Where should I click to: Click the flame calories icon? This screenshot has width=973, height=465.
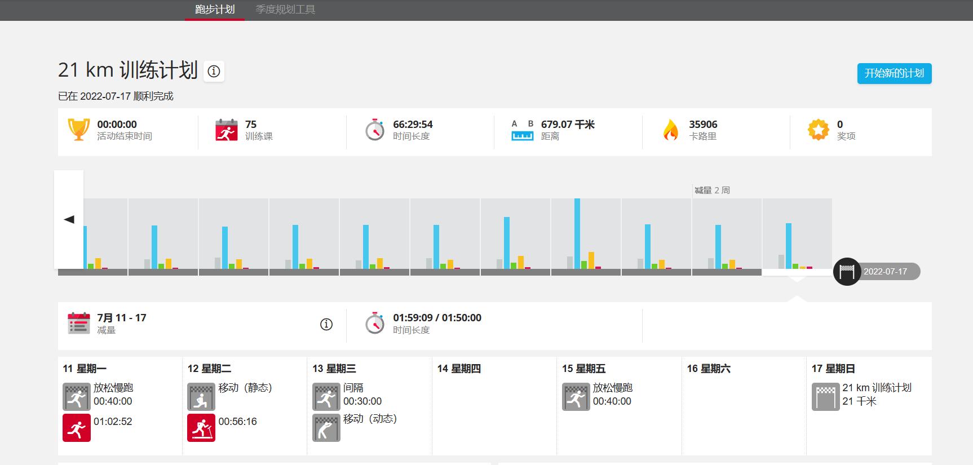671,130
